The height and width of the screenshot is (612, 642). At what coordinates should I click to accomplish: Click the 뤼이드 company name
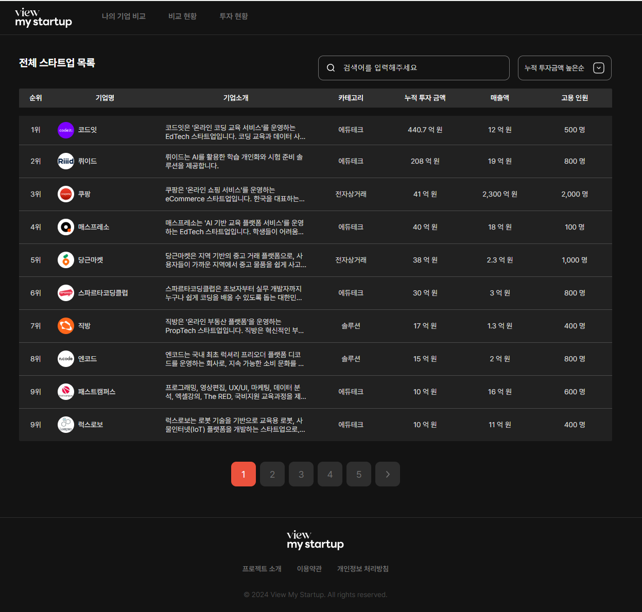[88, 161]
